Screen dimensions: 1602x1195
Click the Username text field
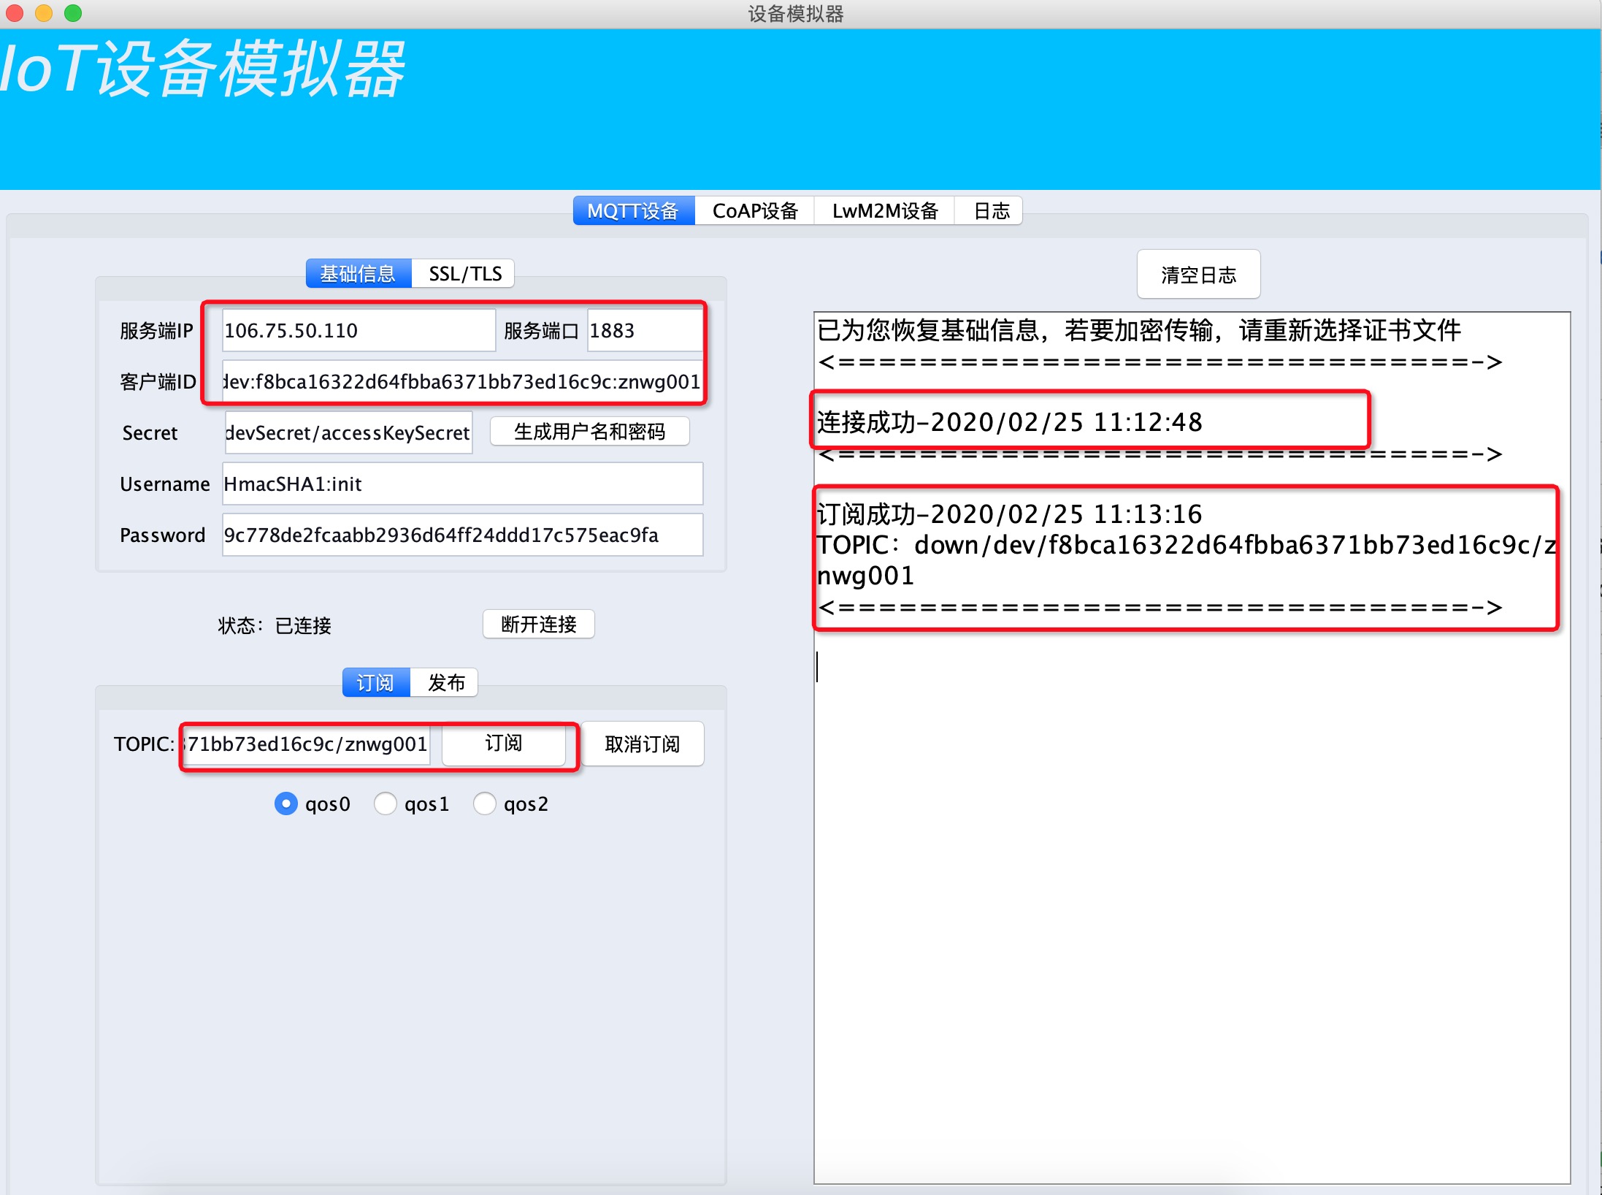461,484
